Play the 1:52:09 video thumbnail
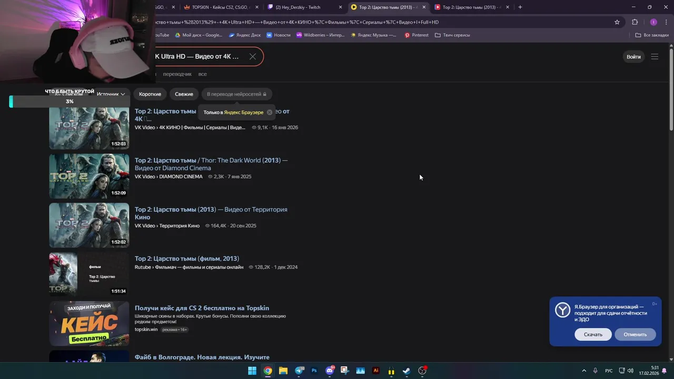674x379 pixels. click(x=89, y=176)
